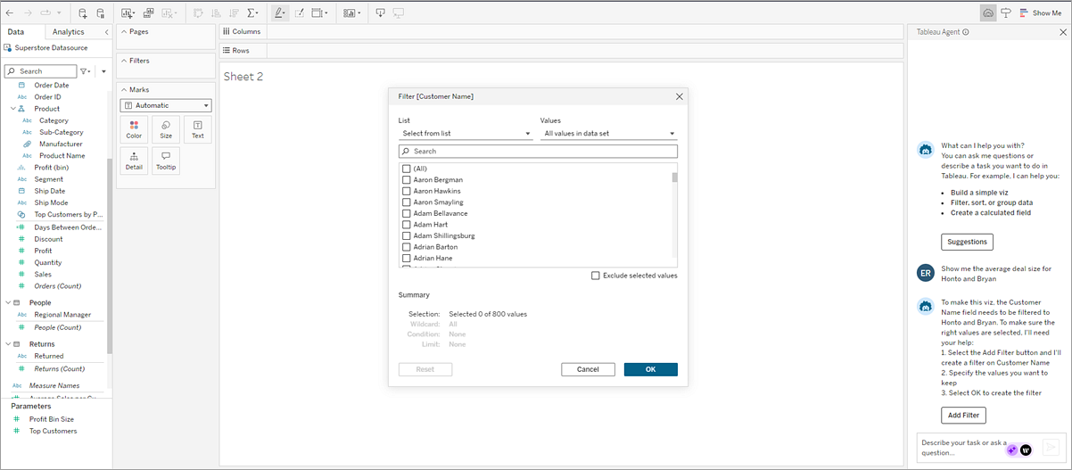This screenshot has width=1072, height=470.
Task: Switch to the Analytics tab
Action: tap(69, 32)
